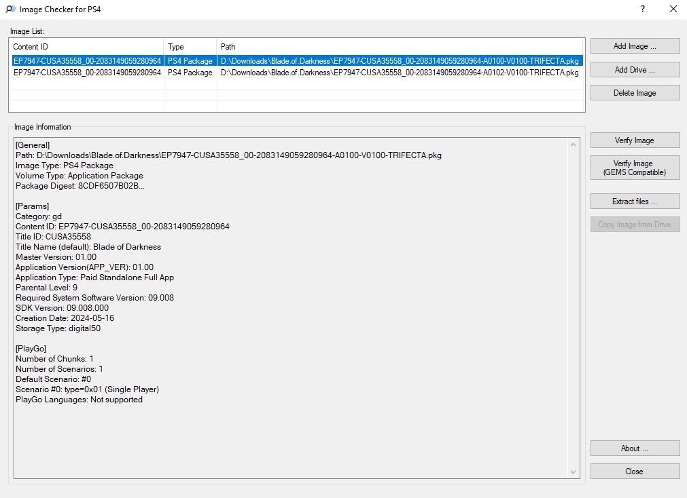The width and height of the screenshot is (687, 498).
Task: Click the Application Type: Paid Standalone Full App line
Action: pos(95,277)
